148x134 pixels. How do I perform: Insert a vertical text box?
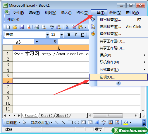90,122
